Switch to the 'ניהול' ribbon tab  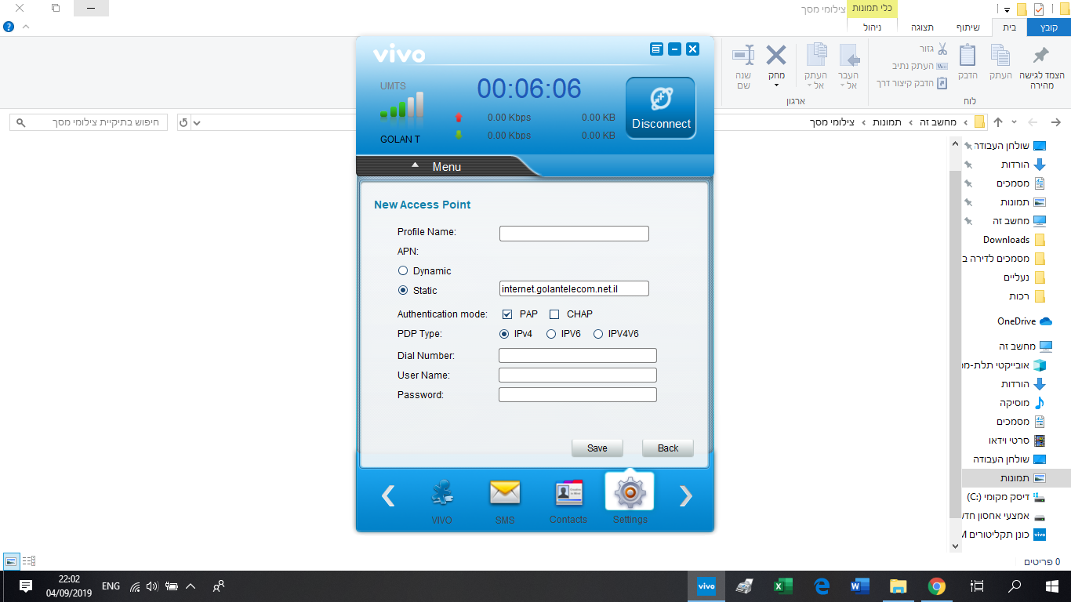(872, 27)
